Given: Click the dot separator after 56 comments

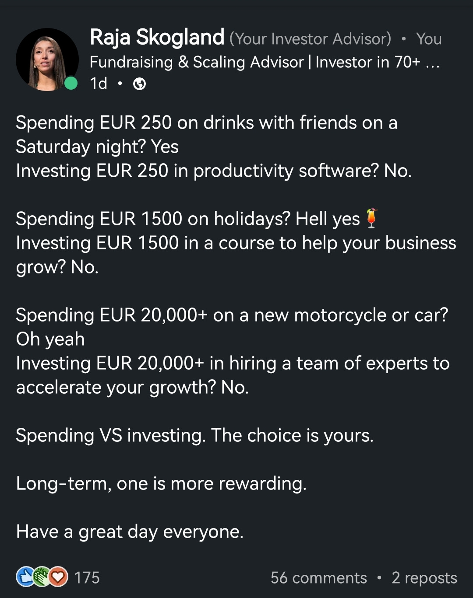Looking at the screenshot, I should [379, 578].
